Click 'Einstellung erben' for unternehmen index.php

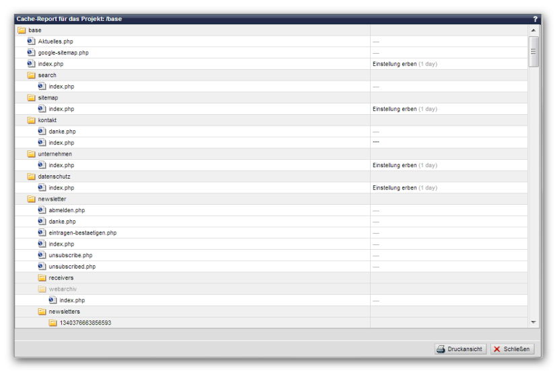(x=395, y=165)
